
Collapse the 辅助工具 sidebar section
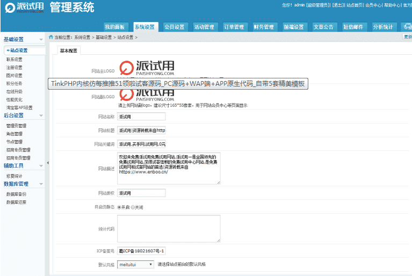pos(41,166)
